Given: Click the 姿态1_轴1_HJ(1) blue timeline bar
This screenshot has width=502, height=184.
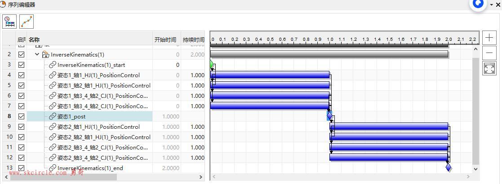Looking at the screenshot, I should tap(270, 75).
